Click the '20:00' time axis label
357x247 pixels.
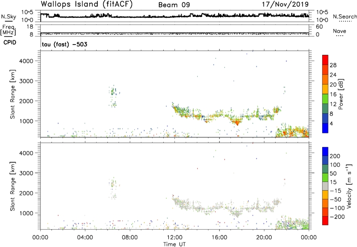pyautogui.click(x=264, y=238)
